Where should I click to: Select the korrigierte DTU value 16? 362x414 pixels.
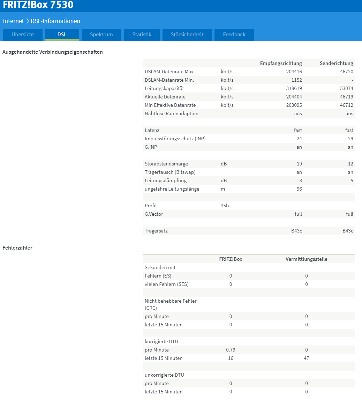[231, 358]
